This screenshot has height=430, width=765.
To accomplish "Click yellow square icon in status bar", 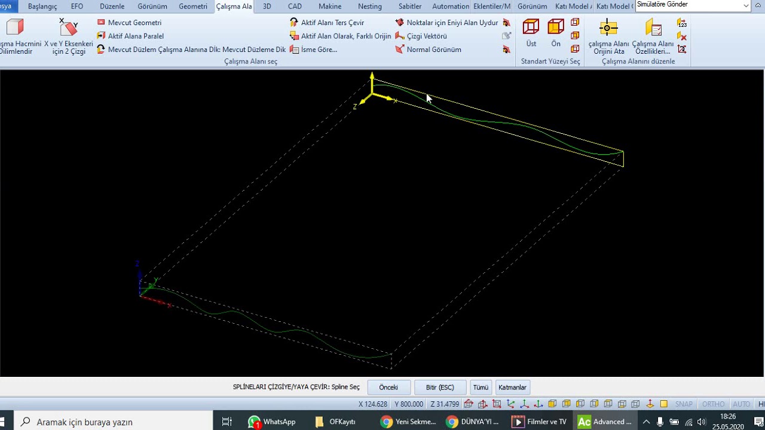I will coord(664,404).
